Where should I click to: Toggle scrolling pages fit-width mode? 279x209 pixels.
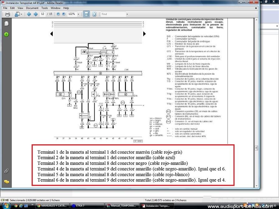86,14
